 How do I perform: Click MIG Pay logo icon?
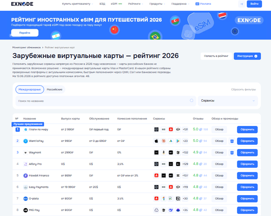point(26,210)
